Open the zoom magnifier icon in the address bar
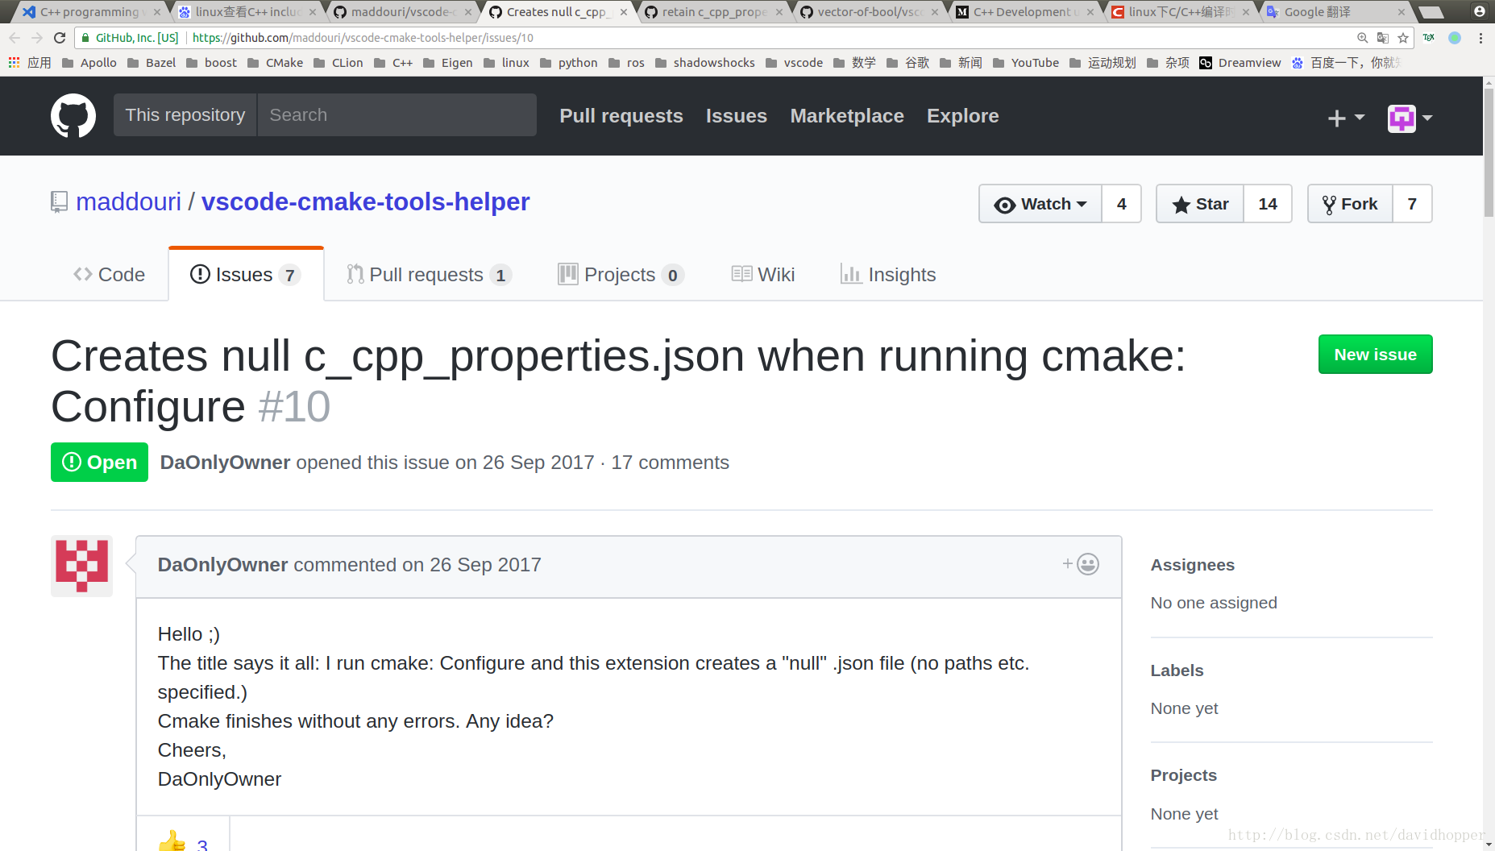 [x=1362, y=38]
